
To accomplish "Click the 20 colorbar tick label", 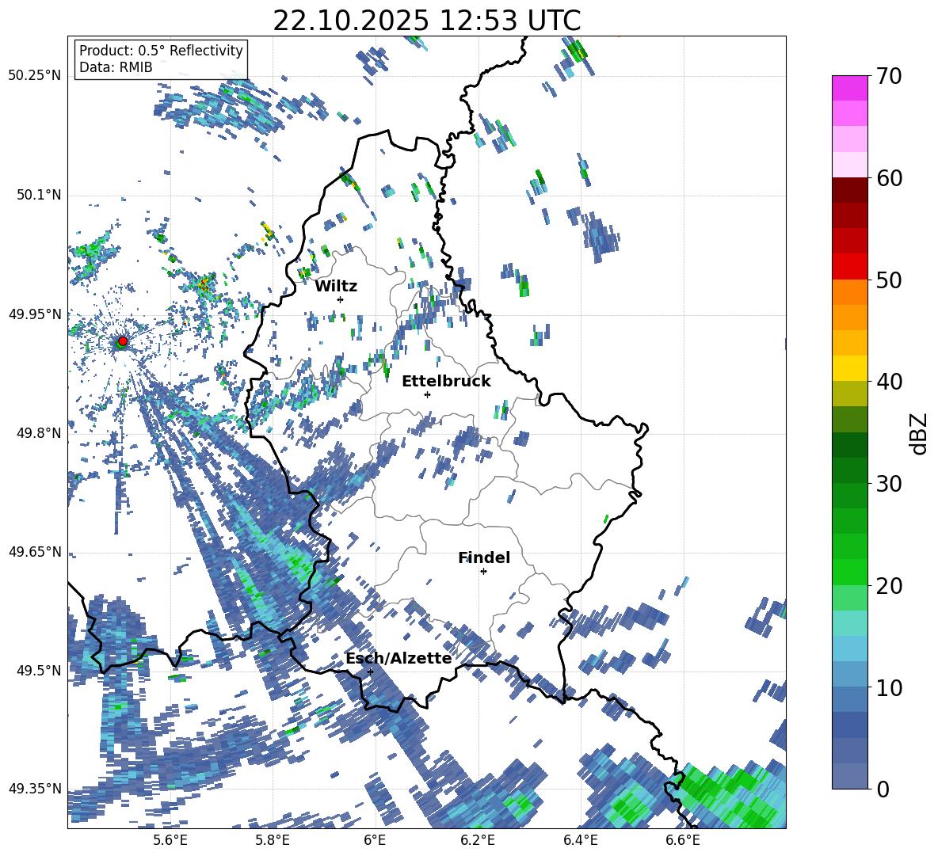I will (889, 586).
